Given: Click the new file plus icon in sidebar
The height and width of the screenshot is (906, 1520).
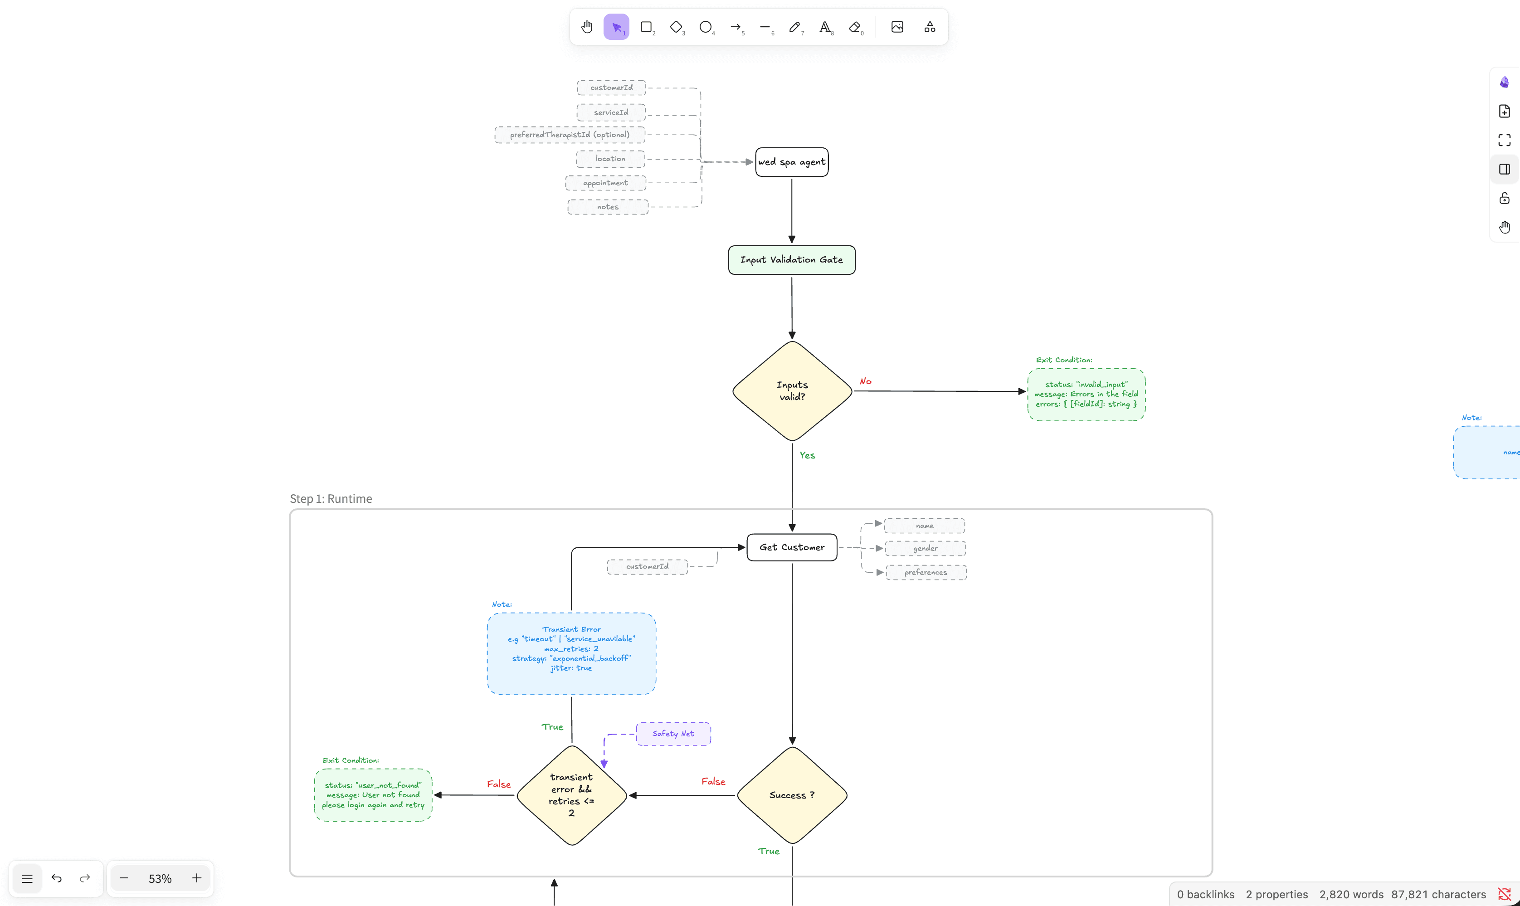Looking at the screenshot, I should click(1504, 111).
